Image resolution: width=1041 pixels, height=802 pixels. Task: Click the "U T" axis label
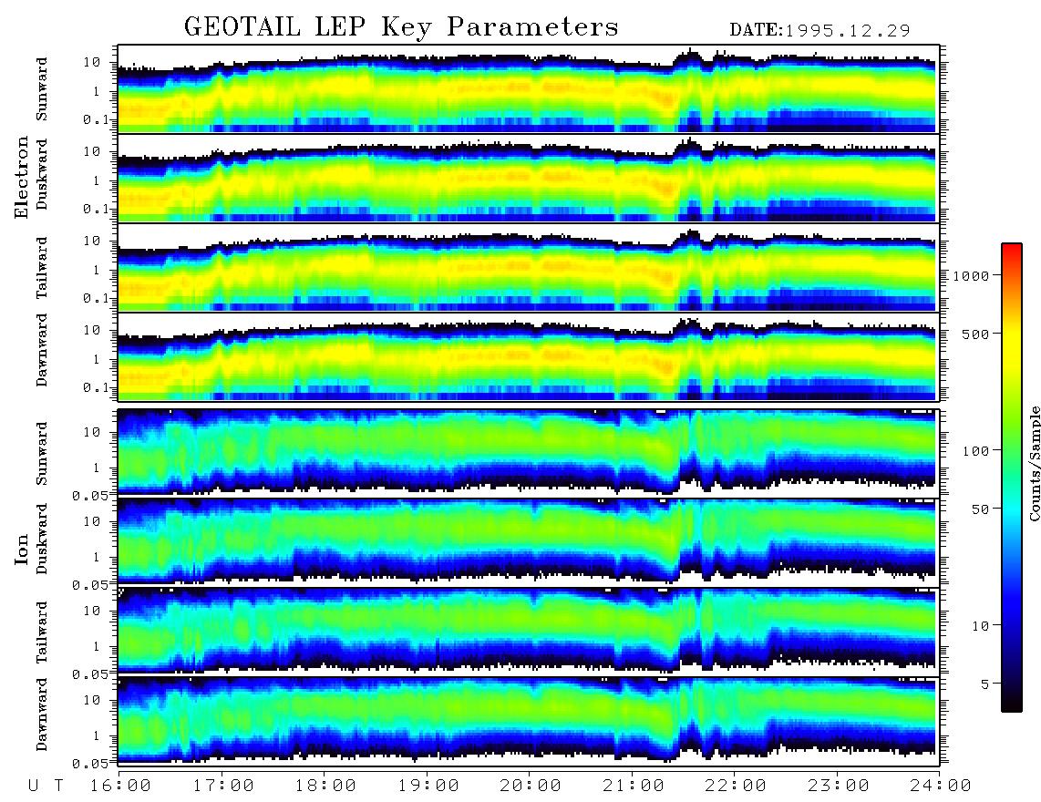click(x=46, y=786)
